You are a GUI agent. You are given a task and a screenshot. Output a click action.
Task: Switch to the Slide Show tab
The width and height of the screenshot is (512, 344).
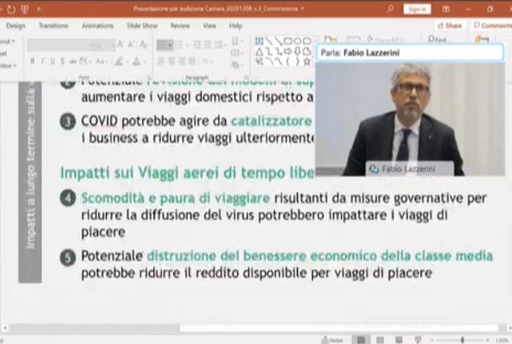point(141,26)
